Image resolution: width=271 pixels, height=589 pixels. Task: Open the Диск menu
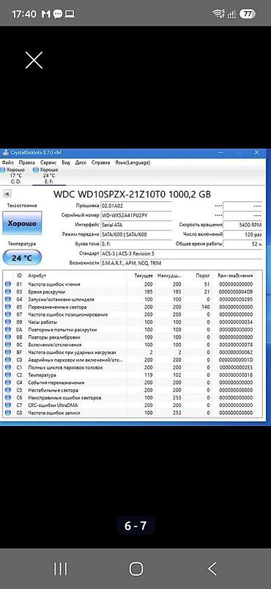click(81, 162)
